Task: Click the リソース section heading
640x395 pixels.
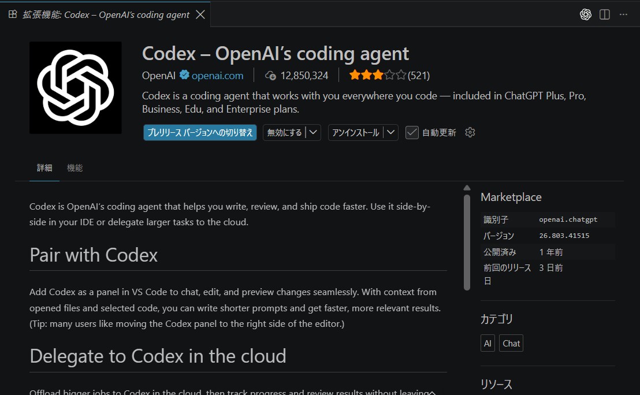Action: [x=496, y=385]
